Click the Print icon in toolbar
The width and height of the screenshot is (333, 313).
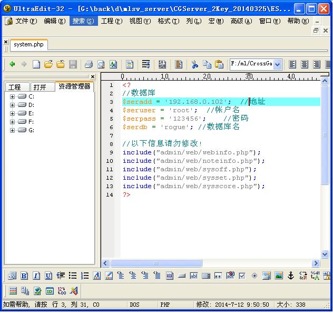tap(89, 64)
